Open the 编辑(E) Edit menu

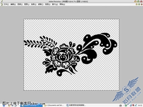click(x=13, y=4)
